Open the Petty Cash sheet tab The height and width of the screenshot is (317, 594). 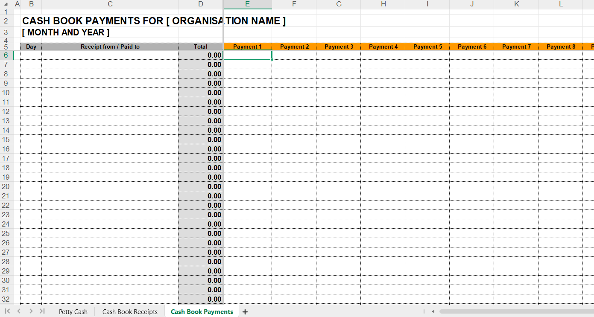click(73, 312)
